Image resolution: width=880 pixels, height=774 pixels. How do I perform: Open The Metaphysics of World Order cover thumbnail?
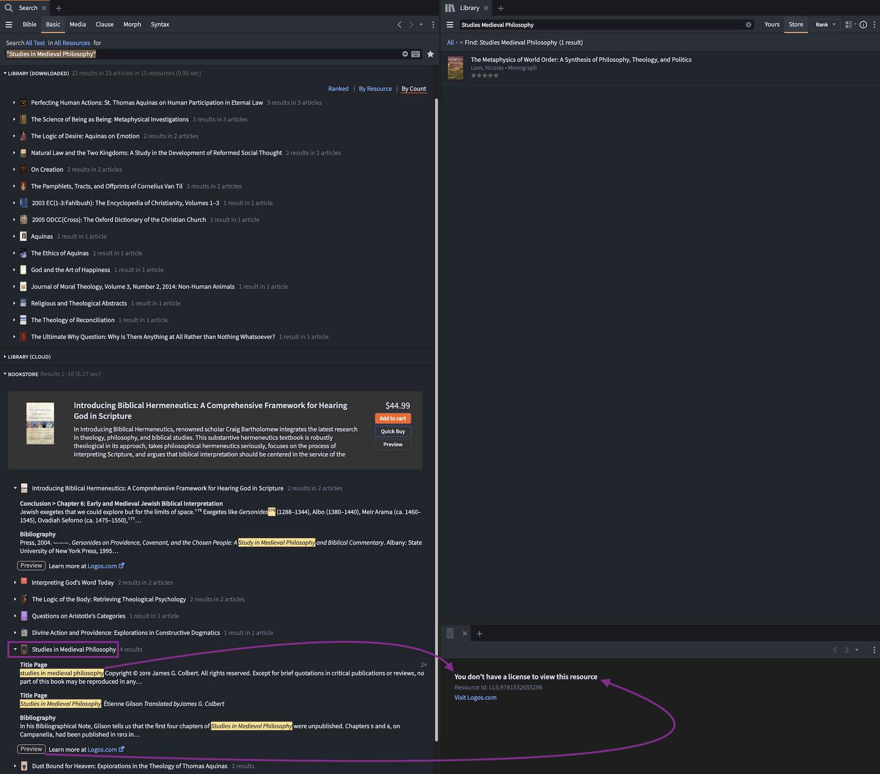456,68
